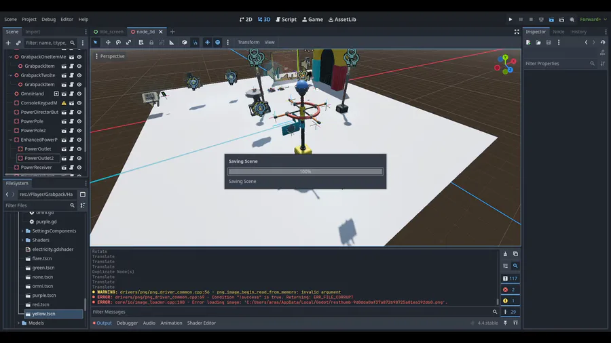The height and width of the screenshot is (343, 611).
Task: Run the project with play button
Action: pos(511,20)
